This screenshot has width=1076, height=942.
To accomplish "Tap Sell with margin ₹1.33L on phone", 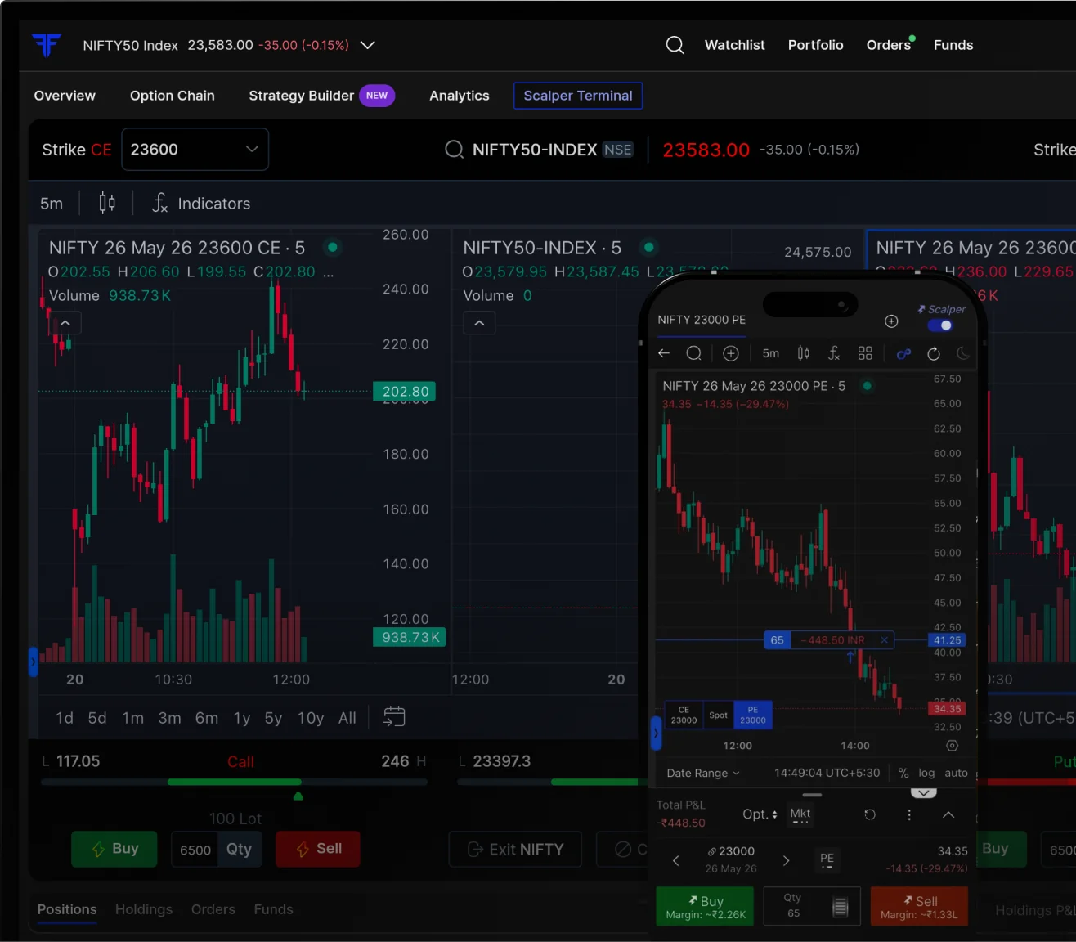I will pos(919,907).
